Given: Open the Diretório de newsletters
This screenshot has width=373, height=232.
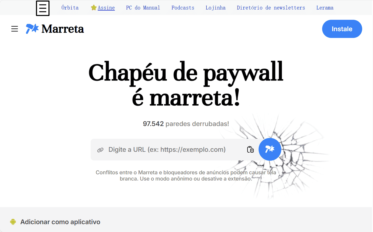Looking at the screenshot, I should point(271,8).
